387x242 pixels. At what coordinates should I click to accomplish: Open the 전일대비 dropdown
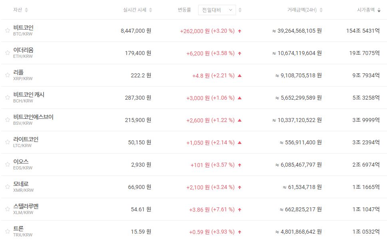point(217,10)
